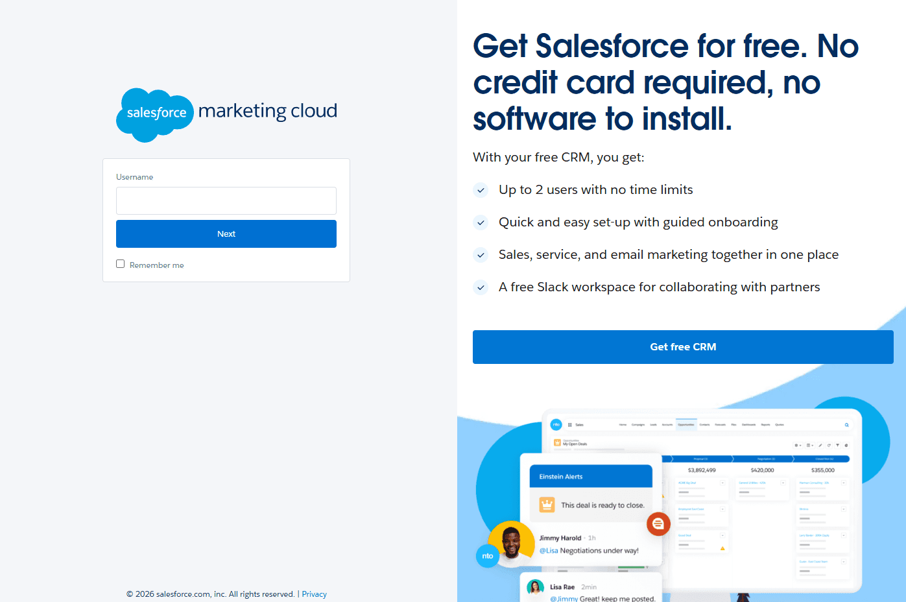The width and height of the screenshot is (906, 602).
Task: Click the copyright salesforce.com text
Action: tap(211, 594)
